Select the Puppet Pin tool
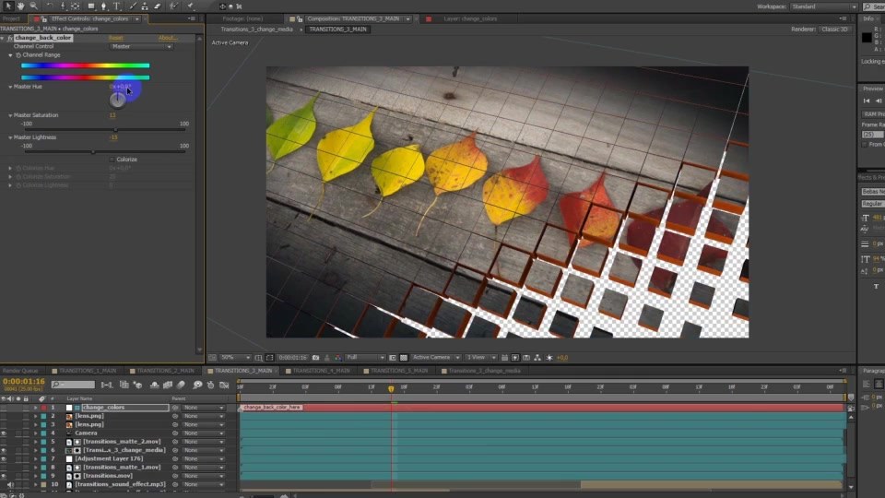The width and height of the screenshot is (885, 498). coord(191,6)
